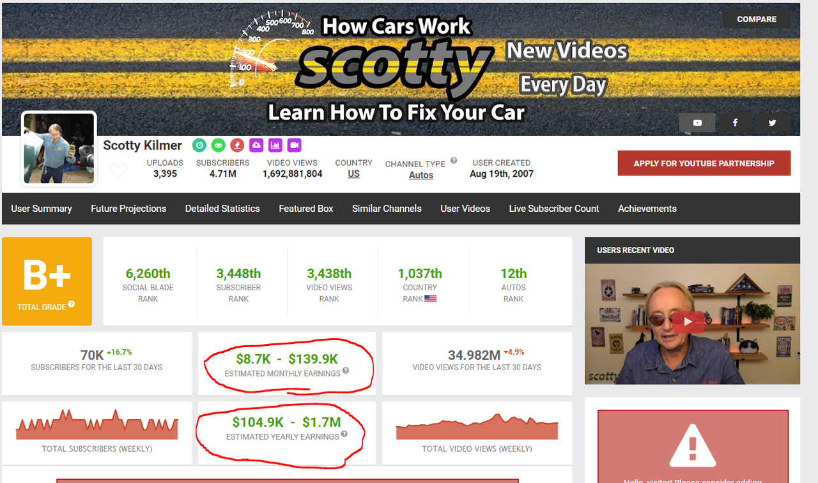
Task: Click the $104.9K - $1.7M yearly earnings
Action: [287, 422]
